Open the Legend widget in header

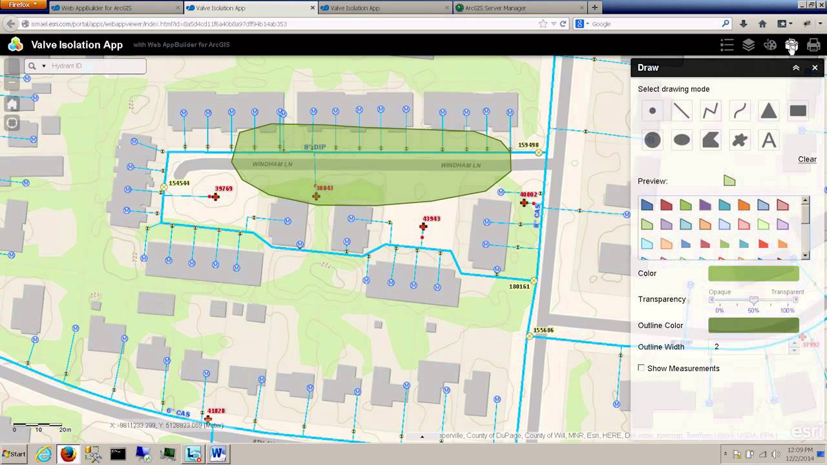pos(727,45)
